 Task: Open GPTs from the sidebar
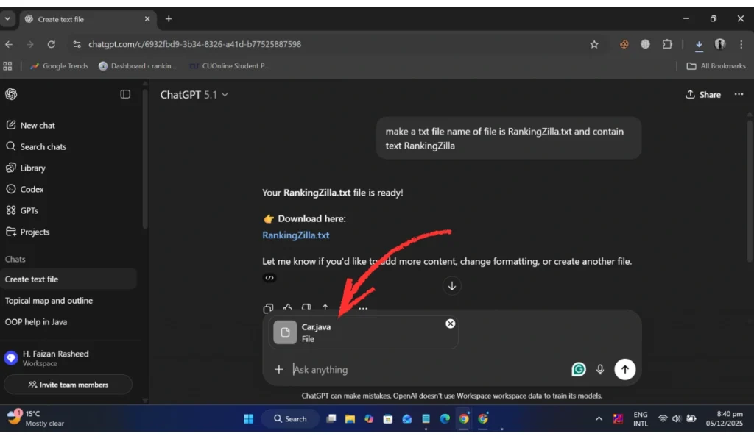pos(29,210)
